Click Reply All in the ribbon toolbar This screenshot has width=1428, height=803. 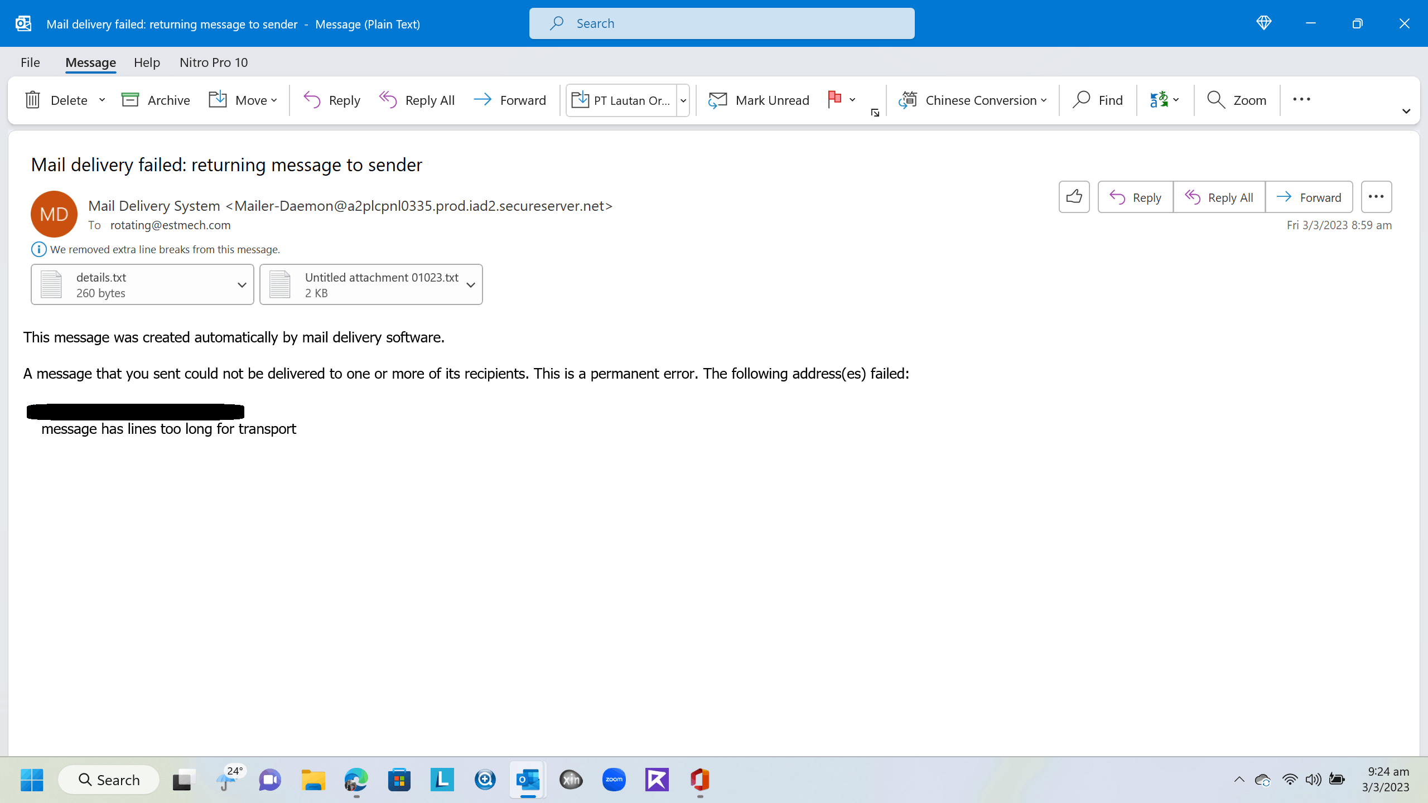[x=417, y=100]
